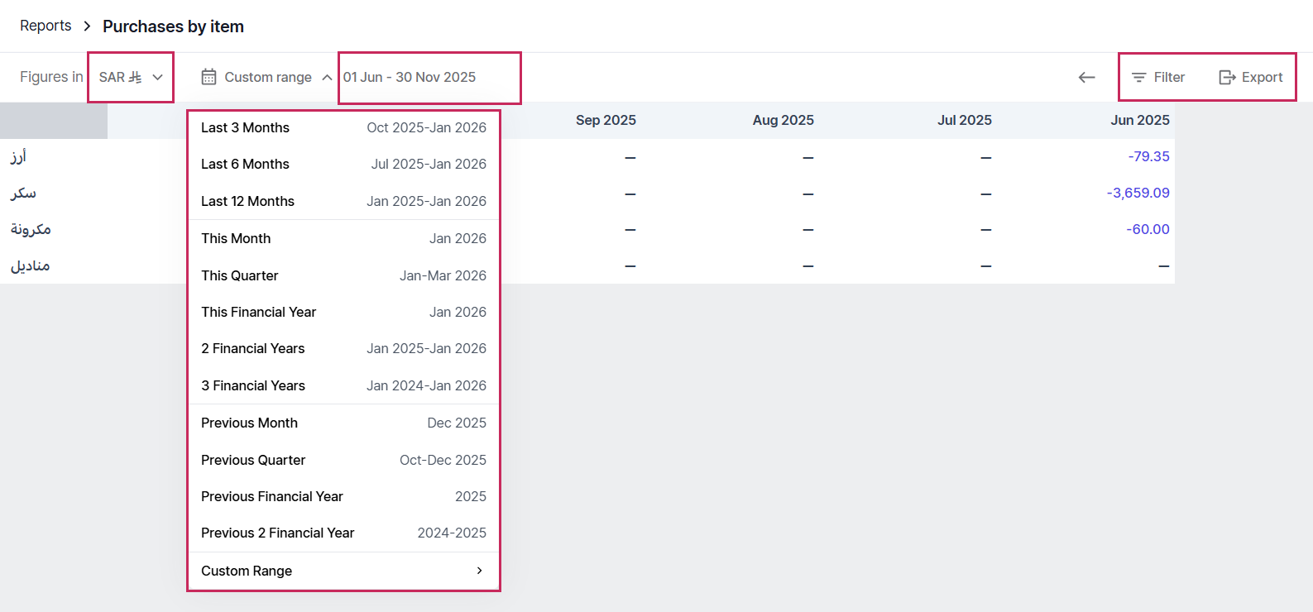Screen dimensions: 1313x612
Task: Open the SAR currency dropdown
Action: click(131, 77)
